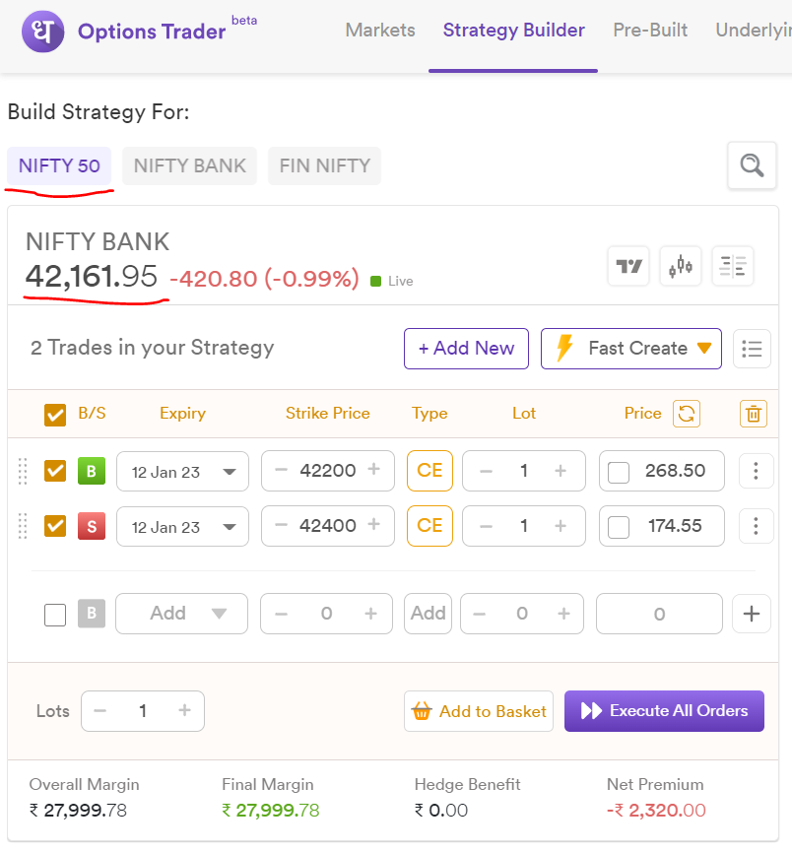The height and width of the screenshot is (852, 792).
Task: Click the Add type button in empty row
Action: pyautogui.click(x=428, y=614)
